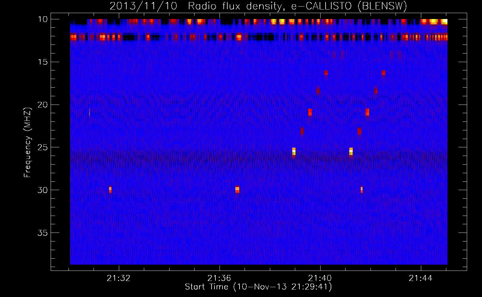The width and height of the screenshot is (482, 297).
Task: Click the frequency label 10
Action: pos(43,19)
